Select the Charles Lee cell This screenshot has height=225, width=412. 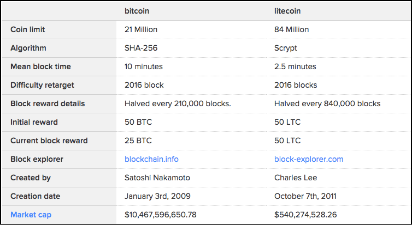pyautogui.click(x=295, y=178)
